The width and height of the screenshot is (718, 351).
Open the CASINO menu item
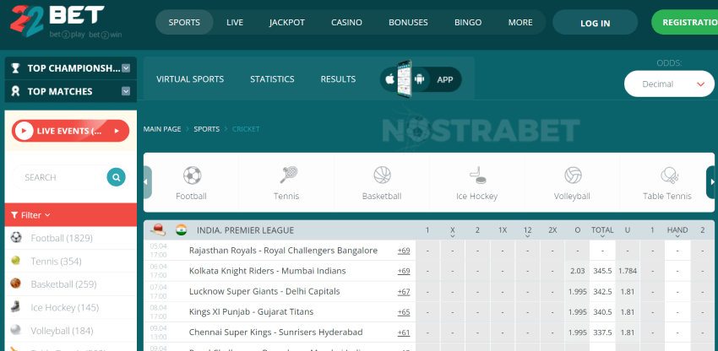[x=346, y=23]
